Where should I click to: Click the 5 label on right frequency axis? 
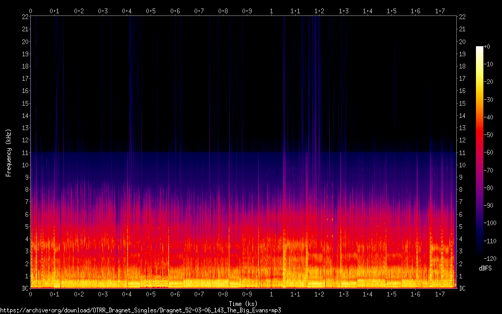[x=461, y=227]
